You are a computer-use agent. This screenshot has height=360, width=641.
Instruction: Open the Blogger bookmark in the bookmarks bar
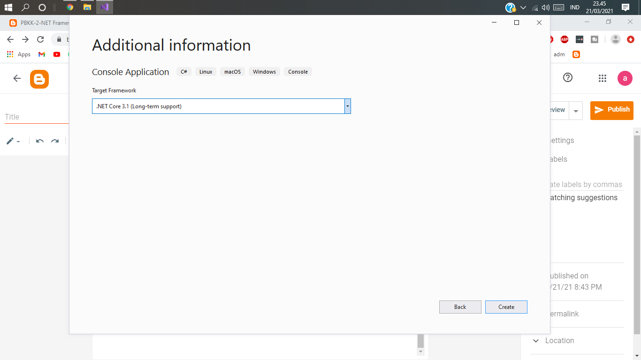click(x=576, y=54)
